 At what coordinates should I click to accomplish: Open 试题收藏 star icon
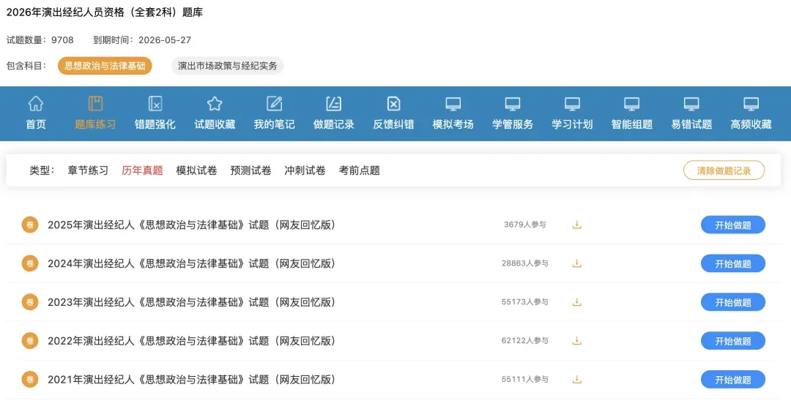pyautogui.click(x=215, y=104)
